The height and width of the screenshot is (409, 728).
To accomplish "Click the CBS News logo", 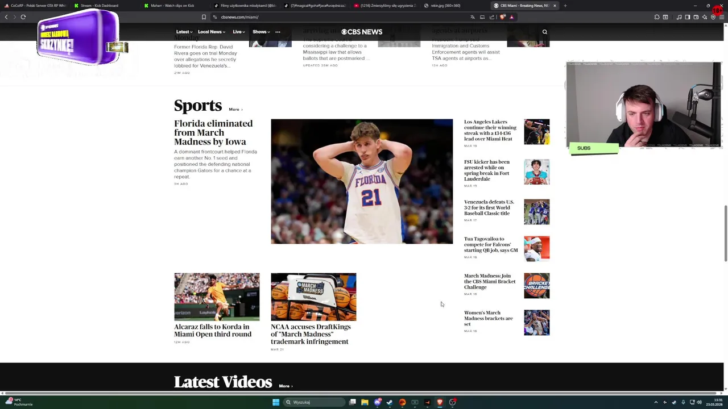I will coord(362,32).
